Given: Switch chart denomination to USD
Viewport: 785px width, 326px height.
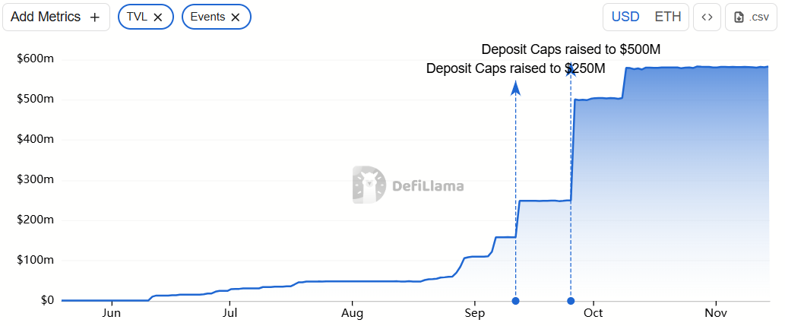Looking at the screenshot, I should click(625, 17).
